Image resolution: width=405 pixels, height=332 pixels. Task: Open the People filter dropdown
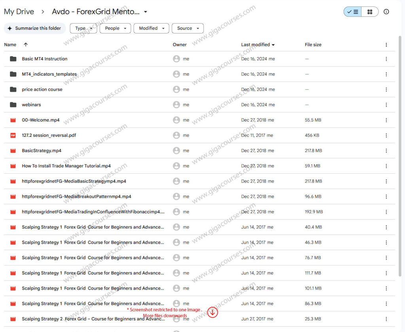[x=115, y=28]
